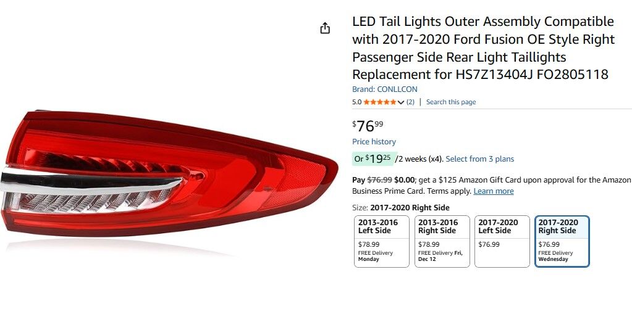
Task: Expand the rating breakdown chevron
Action: (400, 102)
